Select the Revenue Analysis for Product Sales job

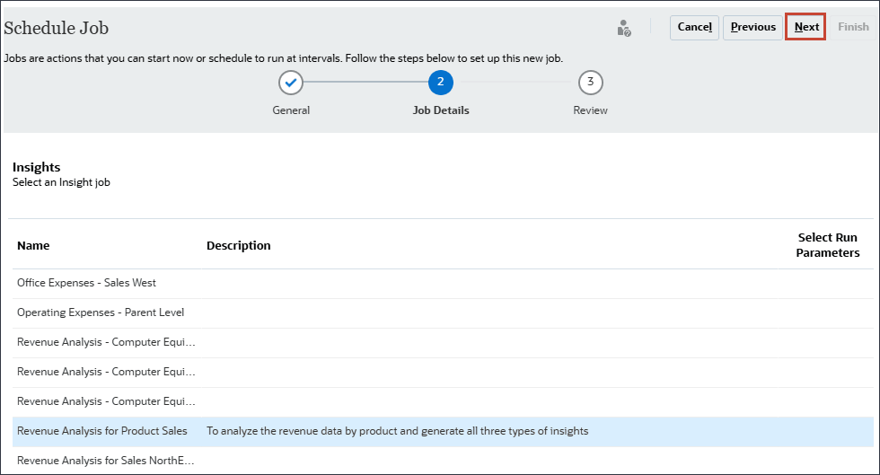pyautogui.click(x=102, y=431)
